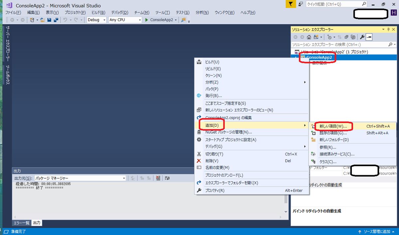This screenshot has width=399, height=235.
Task: Open the Edit menu
Action: point(33,12)
